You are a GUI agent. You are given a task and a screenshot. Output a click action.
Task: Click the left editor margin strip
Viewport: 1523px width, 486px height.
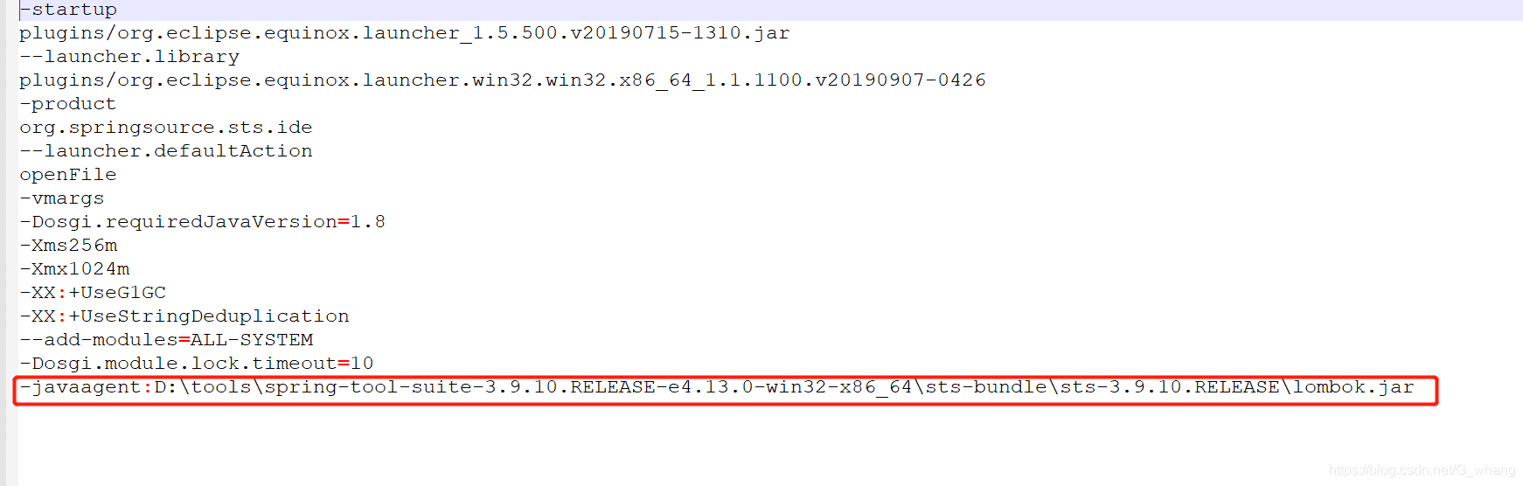point(9,243)
